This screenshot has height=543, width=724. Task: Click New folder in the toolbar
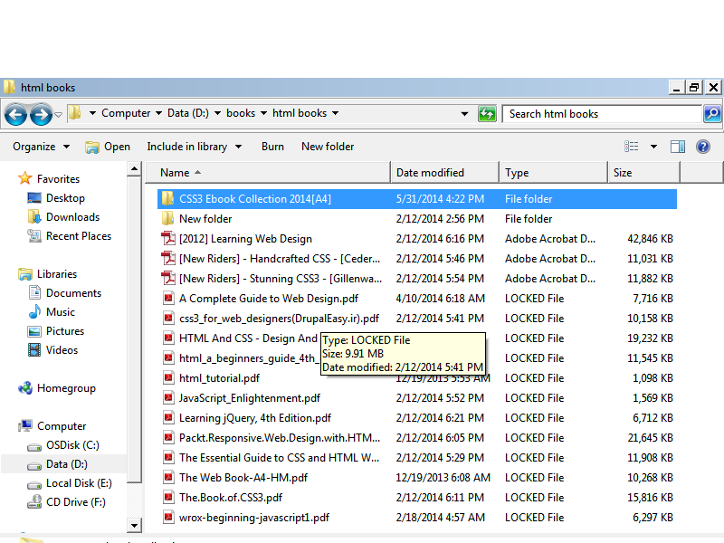click(x=328, y=147)
